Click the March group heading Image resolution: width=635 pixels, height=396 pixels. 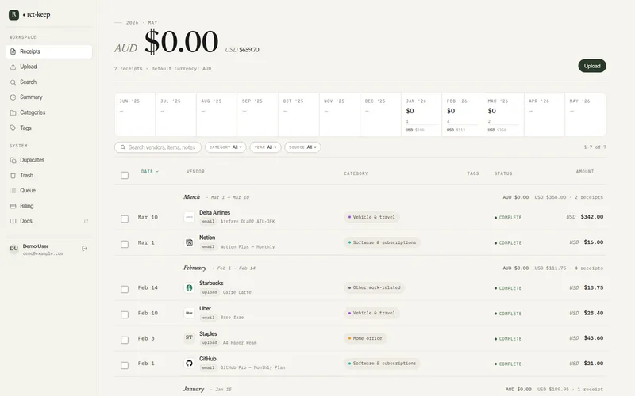(x=191, y=197)
